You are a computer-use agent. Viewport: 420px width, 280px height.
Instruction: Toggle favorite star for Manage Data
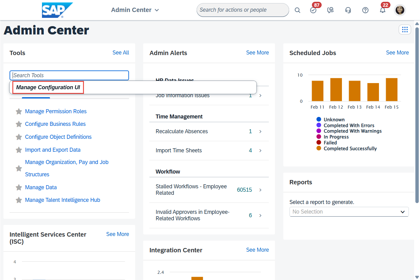pyautogui.click(x=19, y=187)
